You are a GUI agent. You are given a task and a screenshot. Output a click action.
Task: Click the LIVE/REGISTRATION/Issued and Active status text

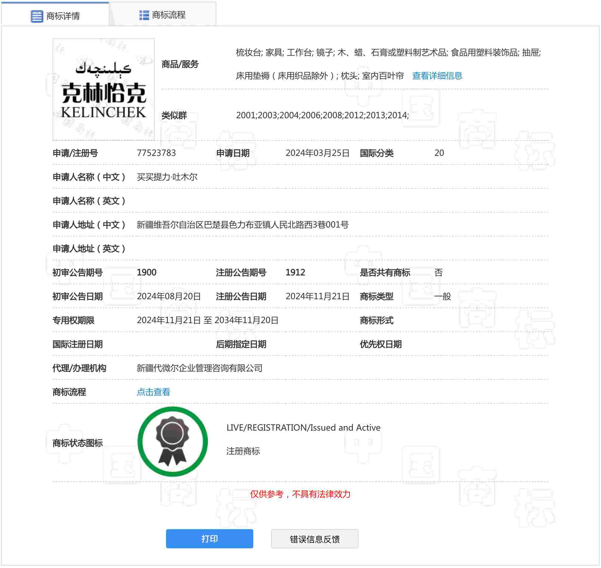(x=303, y=428)
